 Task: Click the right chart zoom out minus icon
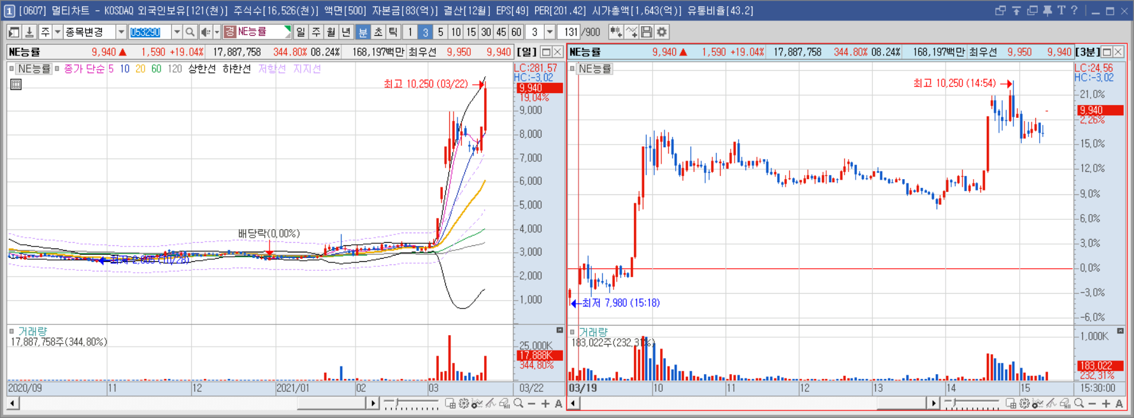[x=1093, y=403]
